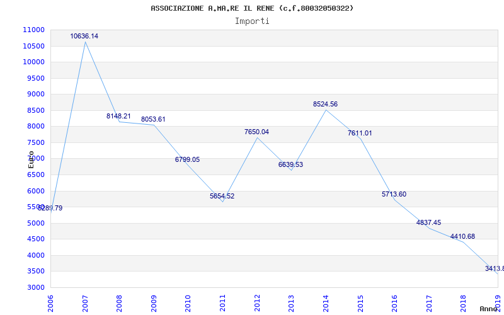Click the x-axis year 2008

[x=120, y=304]
